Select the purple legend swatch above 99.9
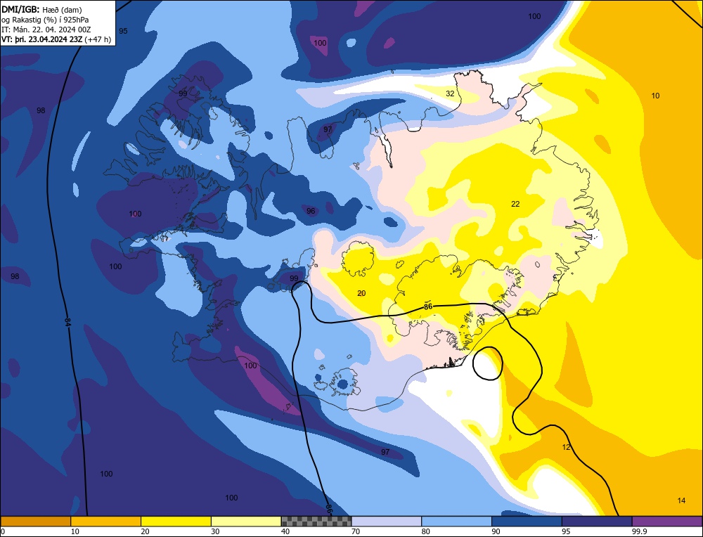 [667, 521]
